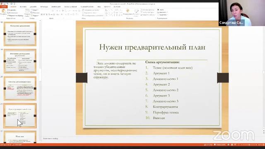Adjust the zoom slider handle in status bar
This screenshot has height=149, width=265.
coord(249,145)
